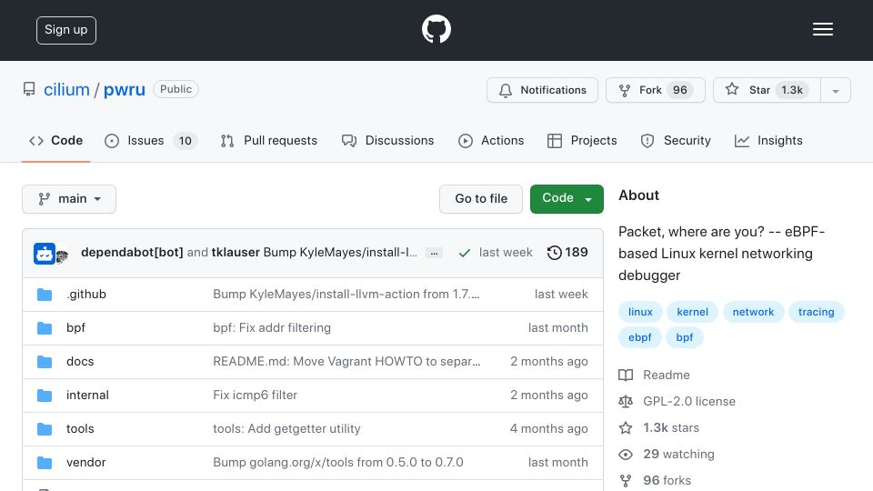Click the repository icon beside cilium
This screenshot has width=873, height=491.
point(29,90)
